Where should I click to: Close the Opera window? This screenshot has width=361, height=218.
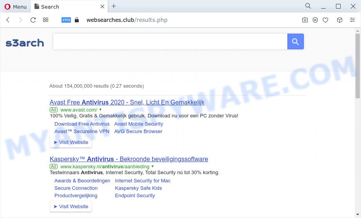353,6
